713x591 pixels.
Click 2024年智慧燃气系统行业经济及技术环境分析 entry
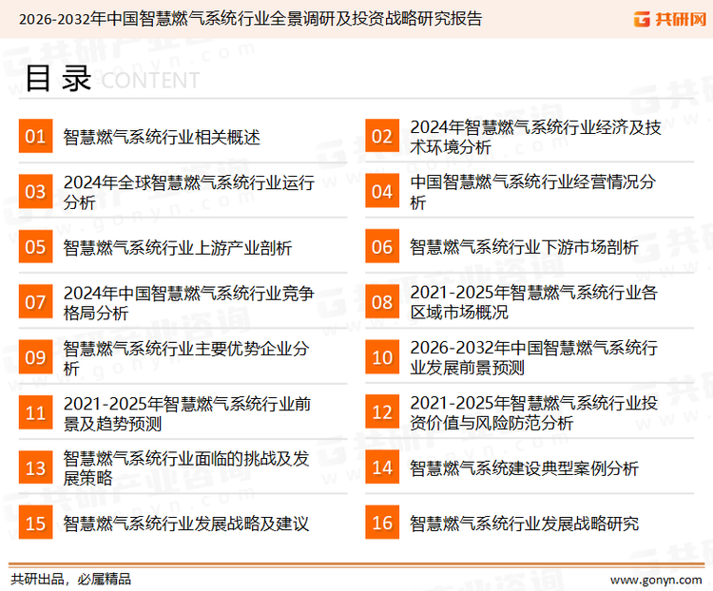[x=535, y=137]
